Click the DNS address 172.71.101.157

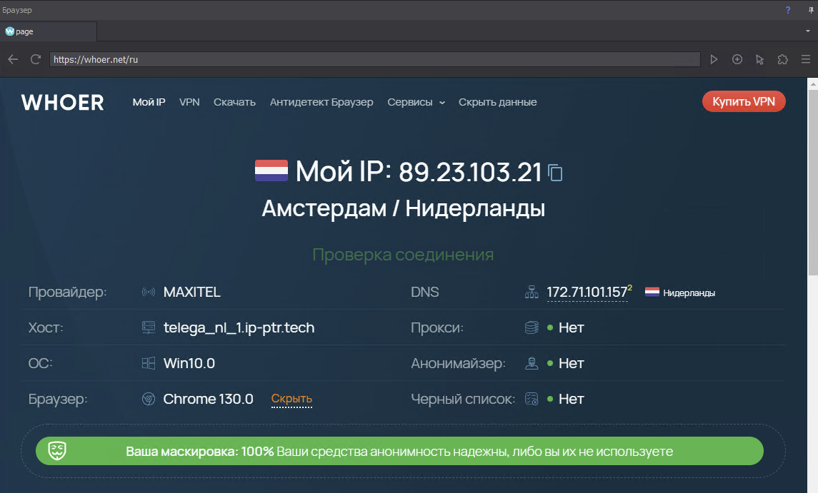click(587, 292)
